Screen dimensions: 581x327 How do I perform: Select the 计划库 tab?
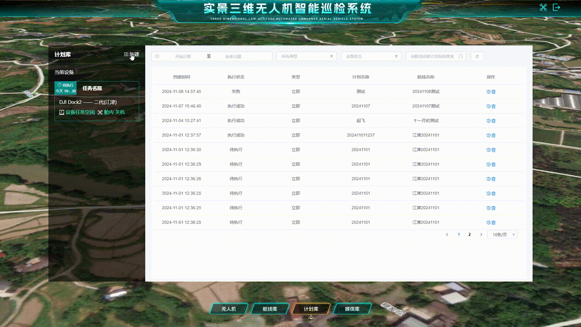[311, 309]
